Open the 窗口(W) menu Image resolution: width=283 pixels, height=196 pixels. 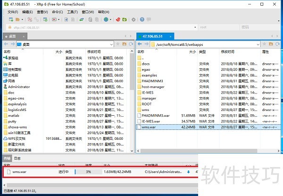(x=88, y=12)
